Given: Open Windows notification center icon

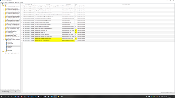Looking at the screenshot, I should pyautogui.click(x=173, y=97).
